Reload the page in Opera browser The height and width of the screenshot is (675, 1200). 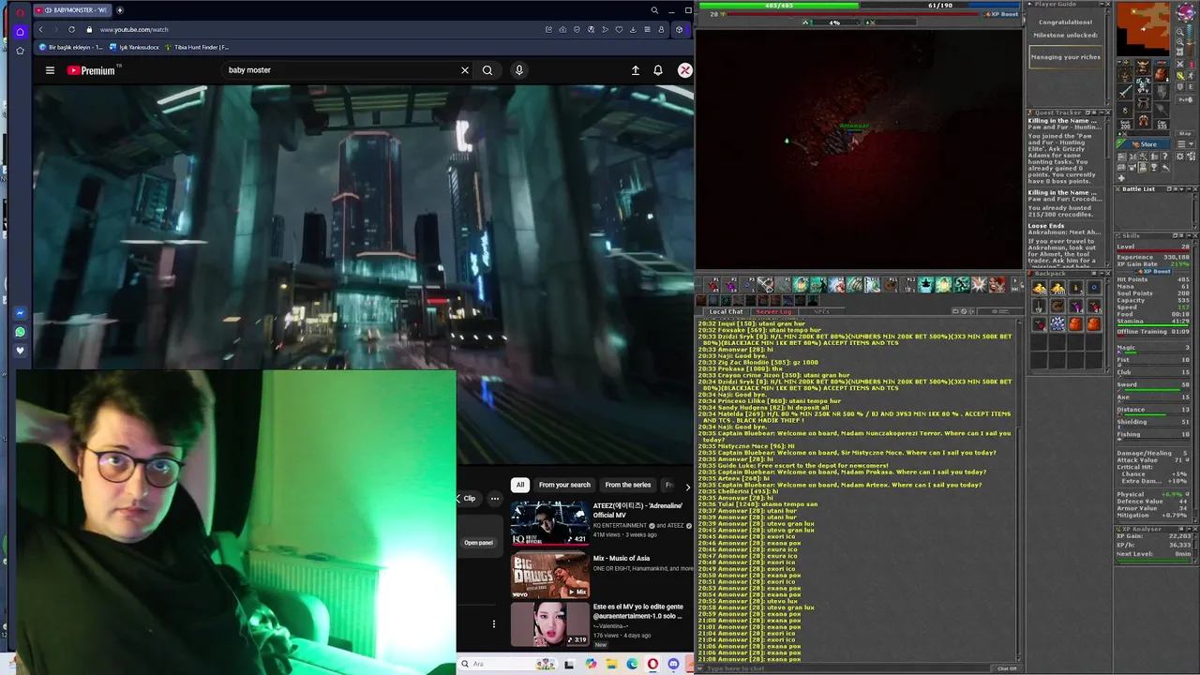(x=71, y=29)
